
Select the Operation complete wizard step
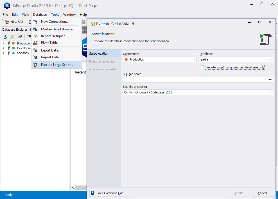pyautogui.click(x=104, y=69)
